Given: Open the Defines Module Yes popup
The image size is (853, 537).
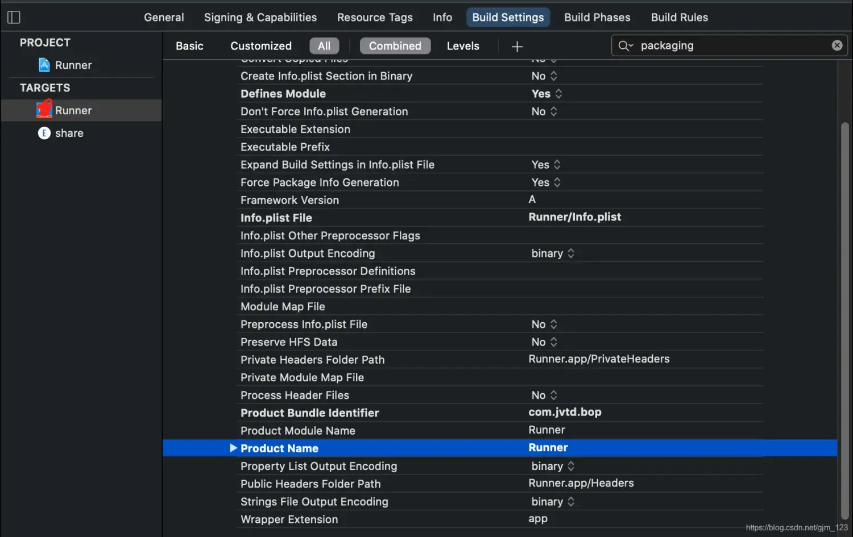Looking at the screenshot, I should coord(547,94).
